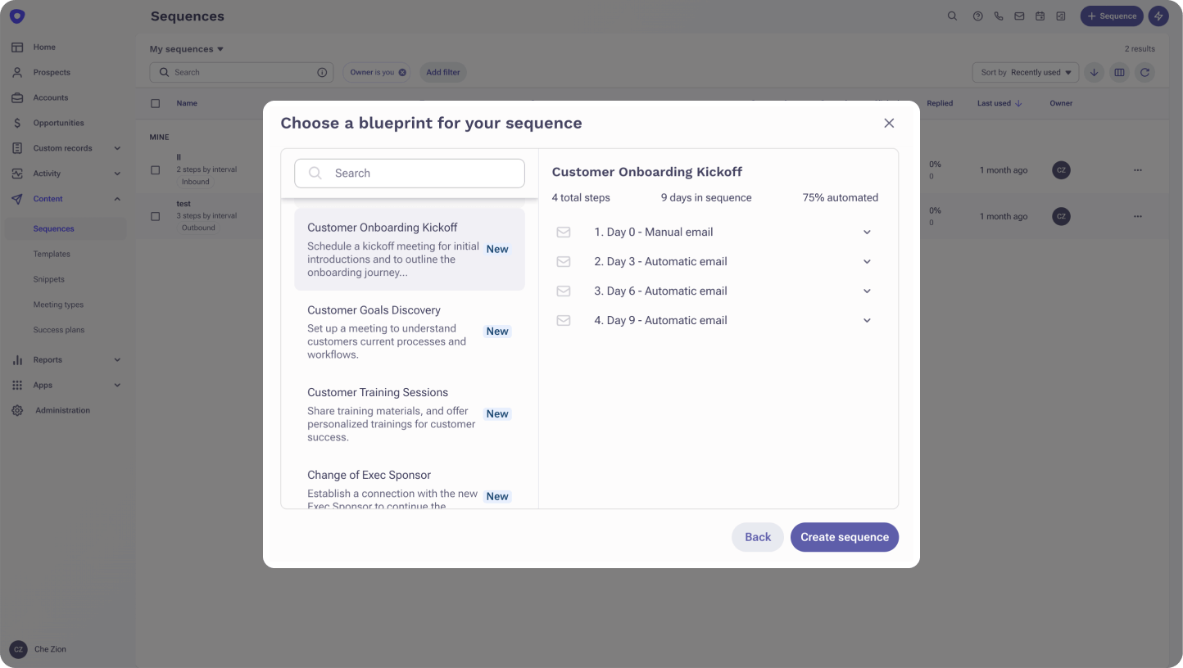This screenshot has width=1183, height=668.
Task: Type in the blueprint search field
Action: coord(409,173)
